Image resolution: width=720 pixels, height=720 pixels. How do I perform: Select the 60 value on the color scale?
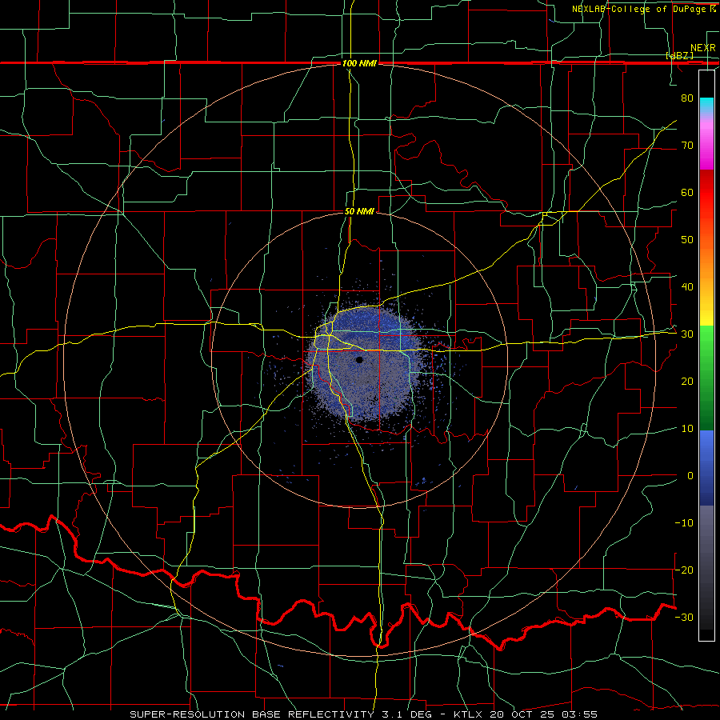coord(687,192)
